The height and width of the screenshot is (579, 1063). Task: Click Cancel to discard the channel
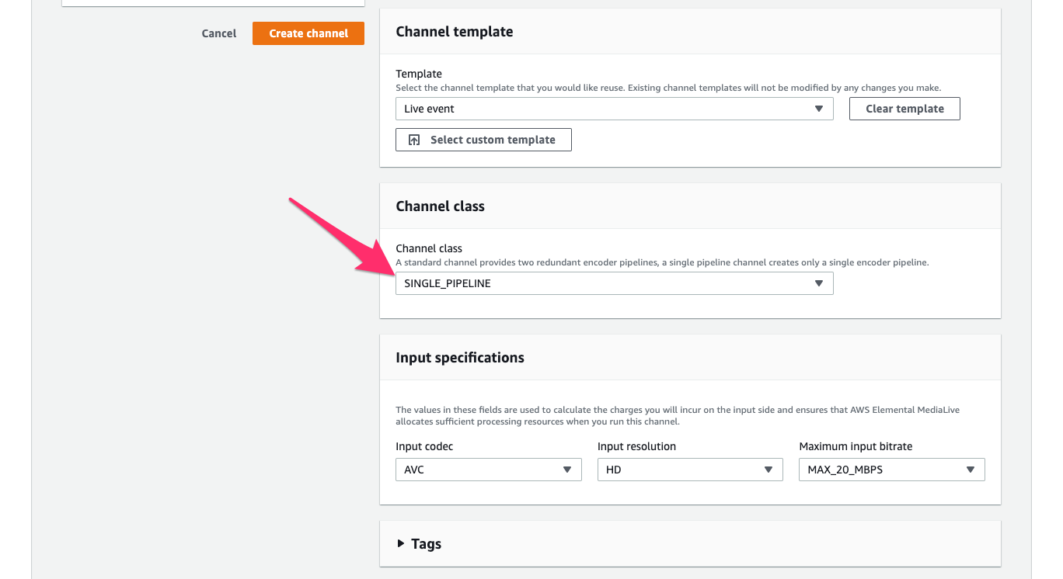pyautogui.click(x=218, y=33)
